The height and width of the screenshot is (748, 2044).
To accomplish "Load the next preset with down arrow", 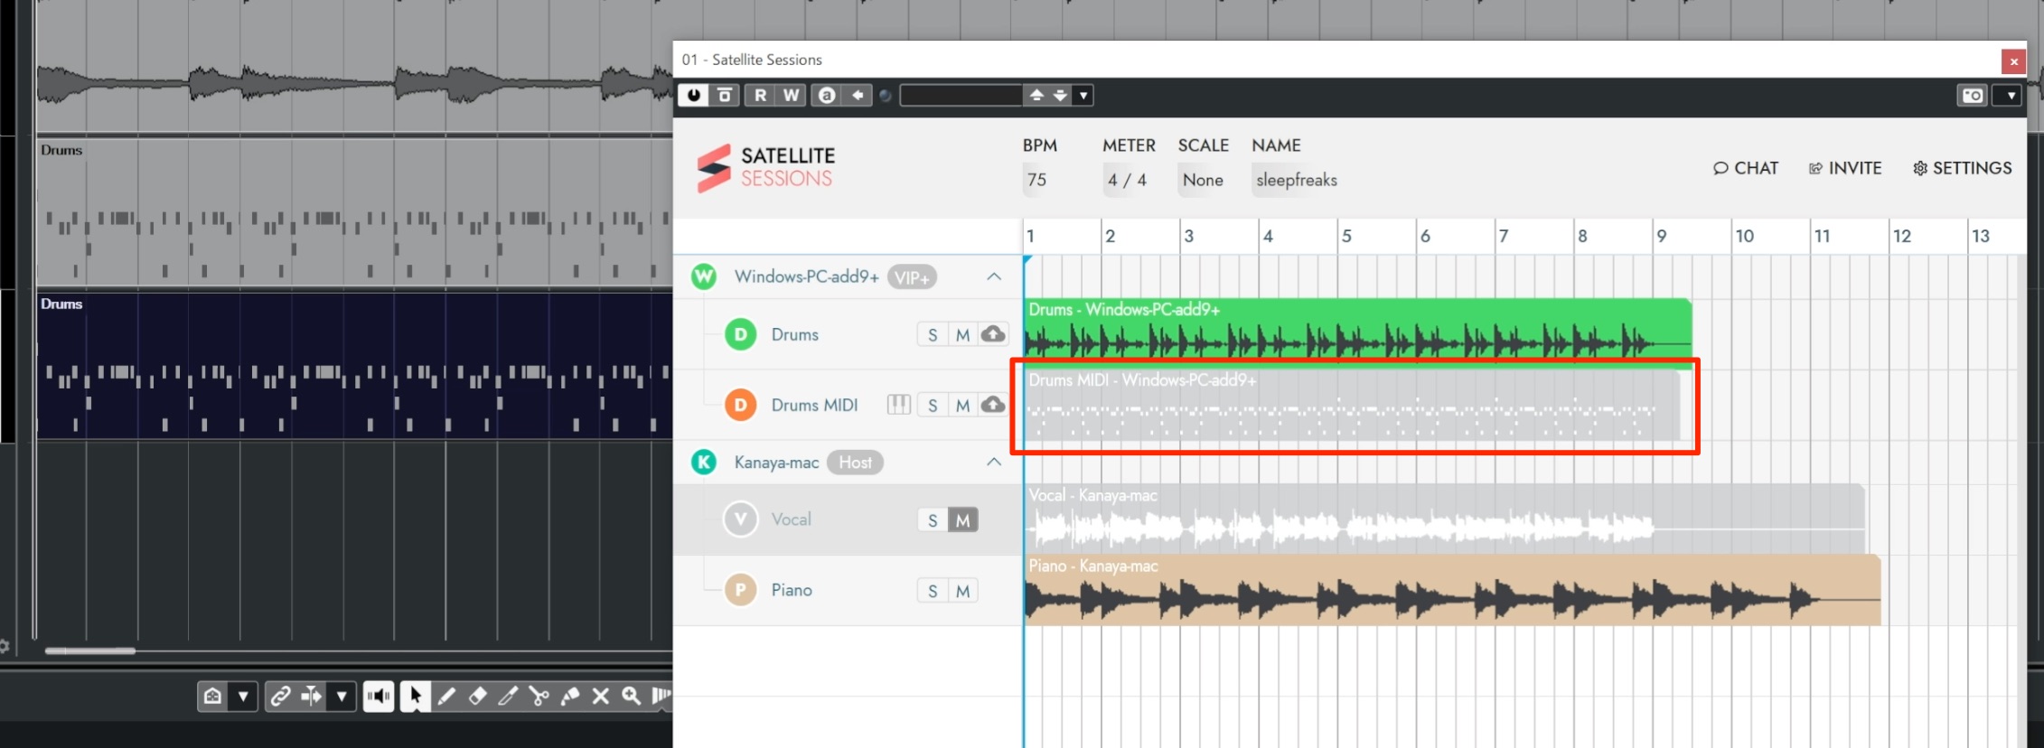I will tap(1060, 95).
